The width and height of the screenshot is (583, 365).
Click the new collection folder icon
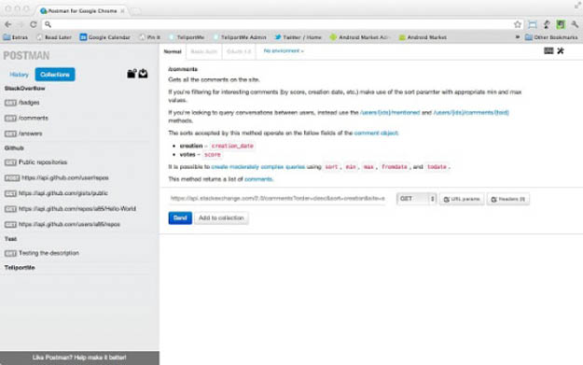point(132,74)
